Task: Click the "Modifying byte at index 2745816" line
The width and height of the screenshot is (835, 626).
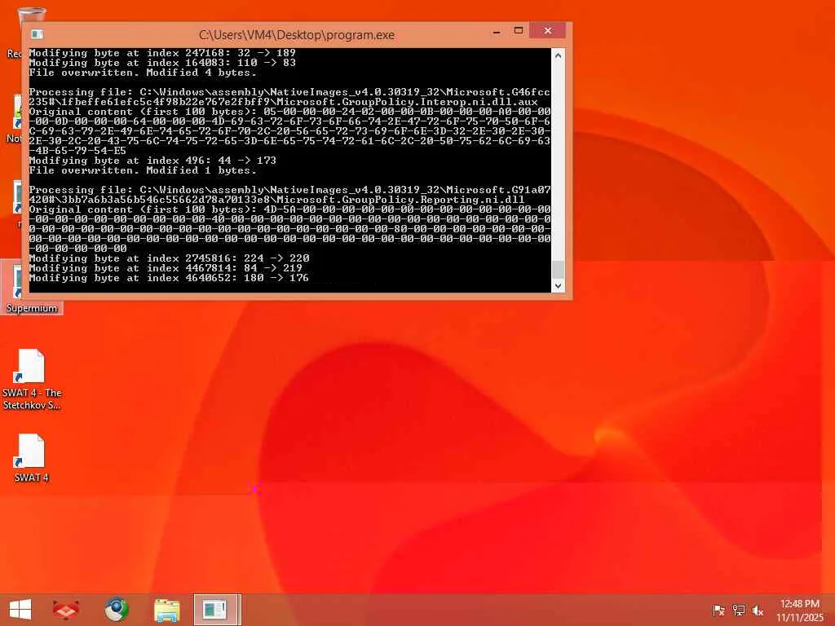Action: [169, 258]
